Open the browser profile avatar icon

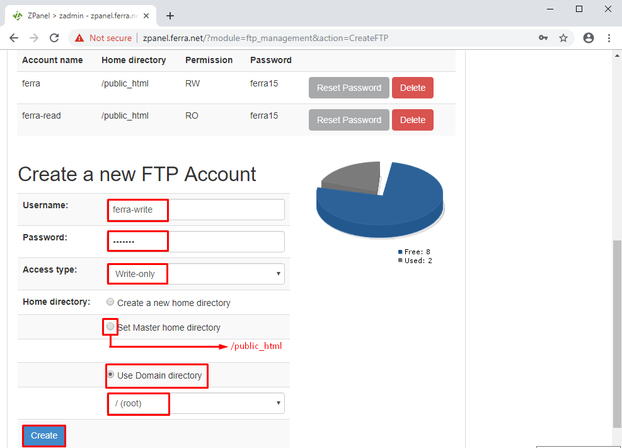click(589, 38)
